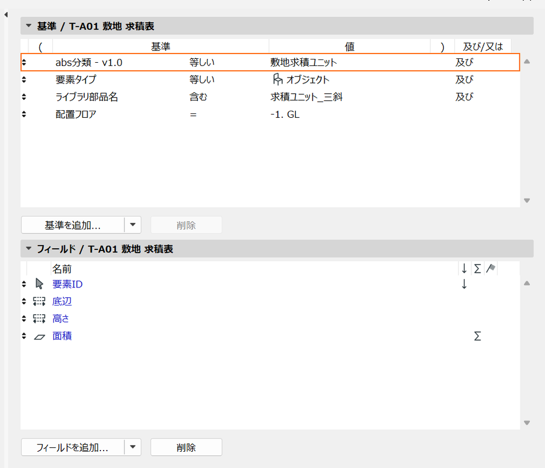
Task: Click the criteria list scroll-up arrow
Action: (527, 62)
